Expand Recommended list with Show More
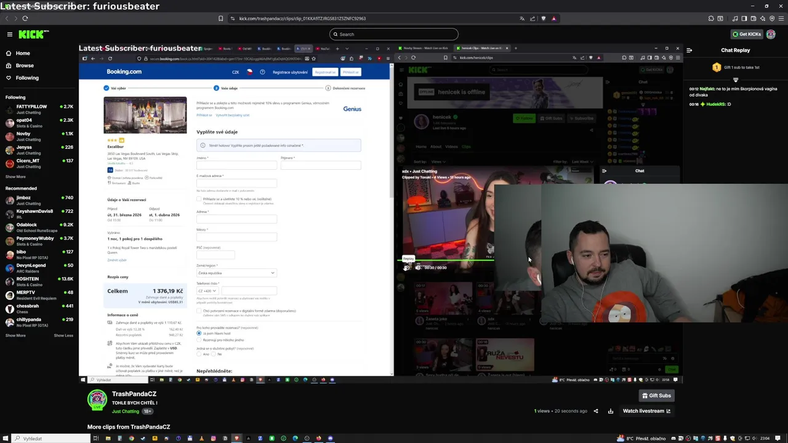The width and height of the screenshot is (788, 443). tap(15, 335)
